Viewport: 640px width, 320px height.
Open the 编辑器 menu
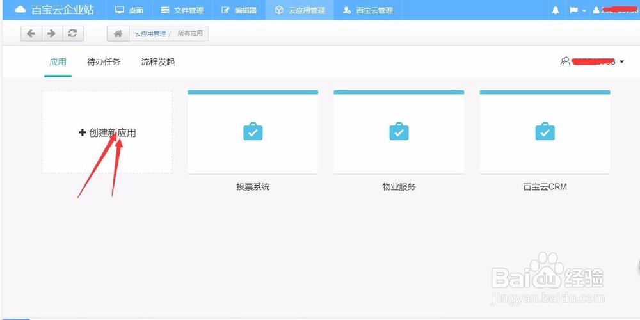point(239,10)
